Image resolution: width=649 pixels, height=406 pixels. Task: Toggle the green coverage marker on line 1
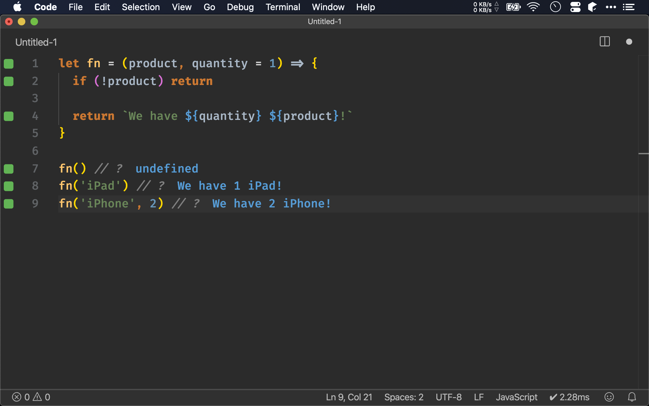[x=9, y=64]
